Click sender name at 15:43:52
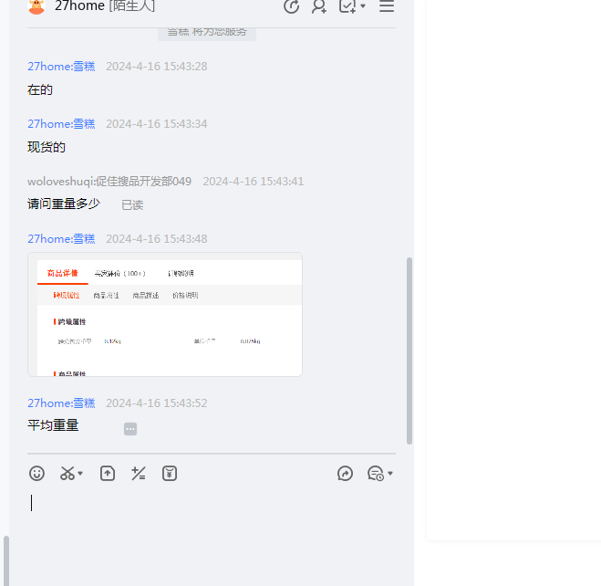Viewport: 601px width, 586px height. [61, 403]
